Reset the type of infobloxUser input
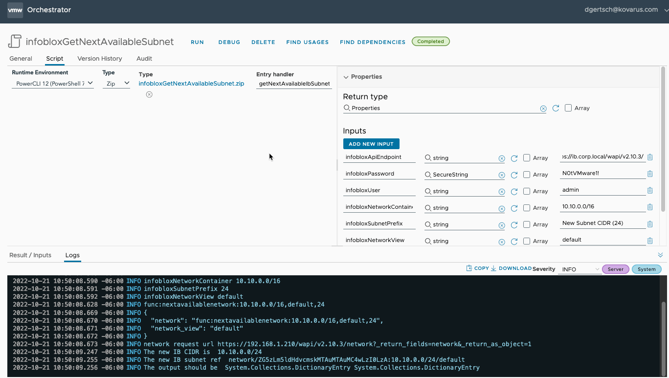Viewport: 669px width, 378px height. (514, 192)
